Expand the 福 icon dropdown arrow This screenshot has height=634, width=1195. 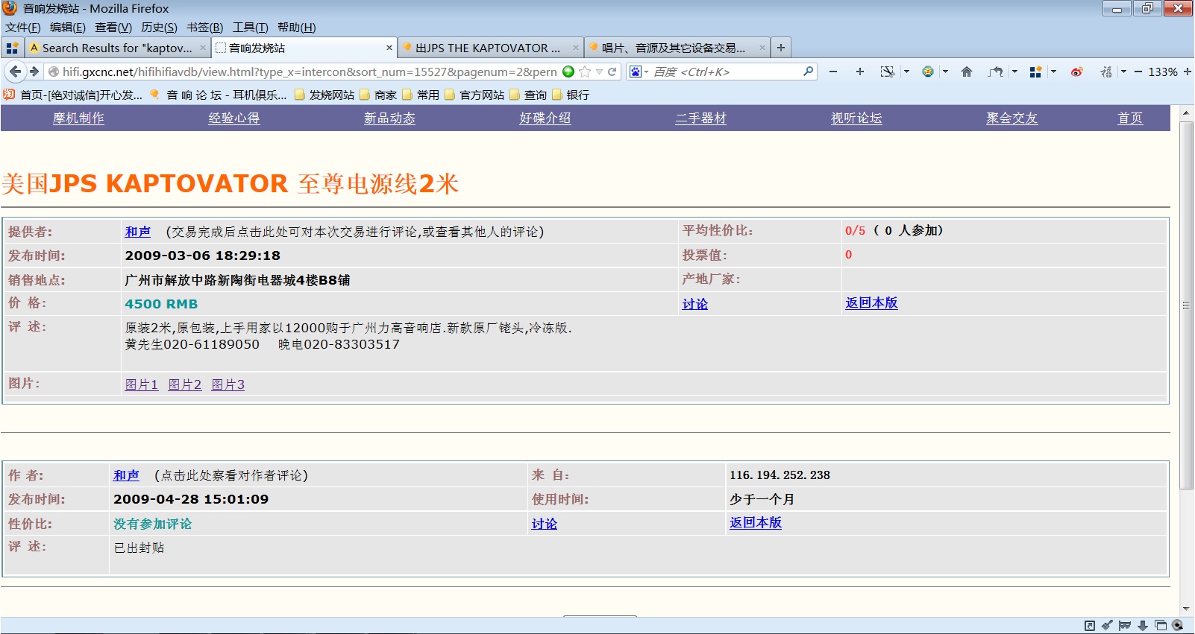(1123, 72)
